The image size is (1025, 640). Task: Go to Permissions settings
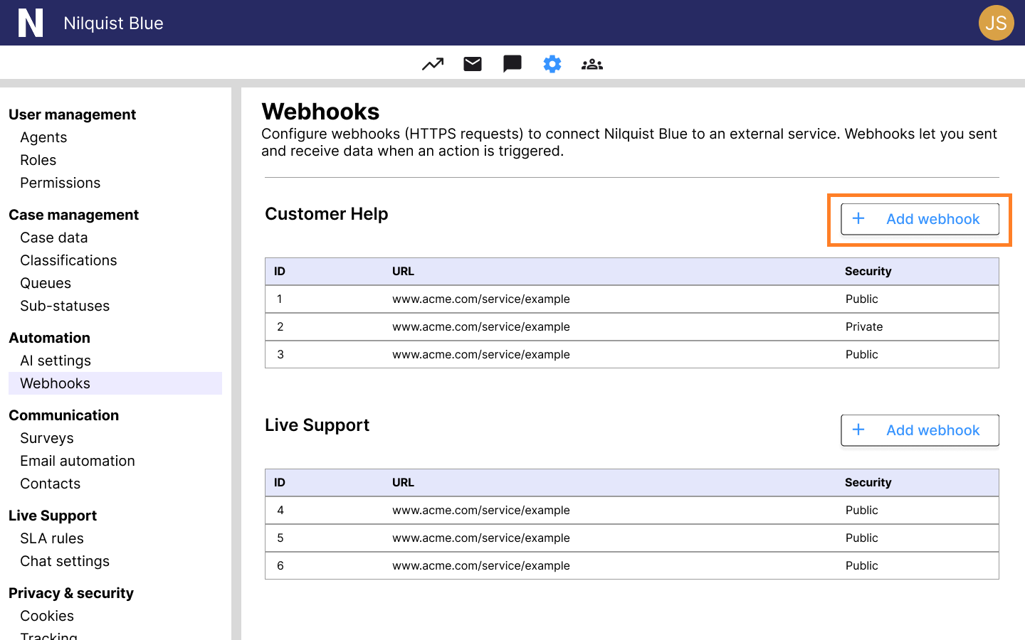pos(61,183)
